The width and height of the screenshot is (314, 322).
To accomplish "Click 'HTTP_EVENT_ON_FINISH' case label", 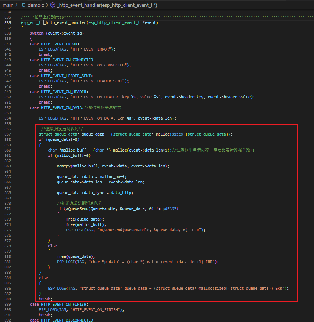I will tap(64, 304).
